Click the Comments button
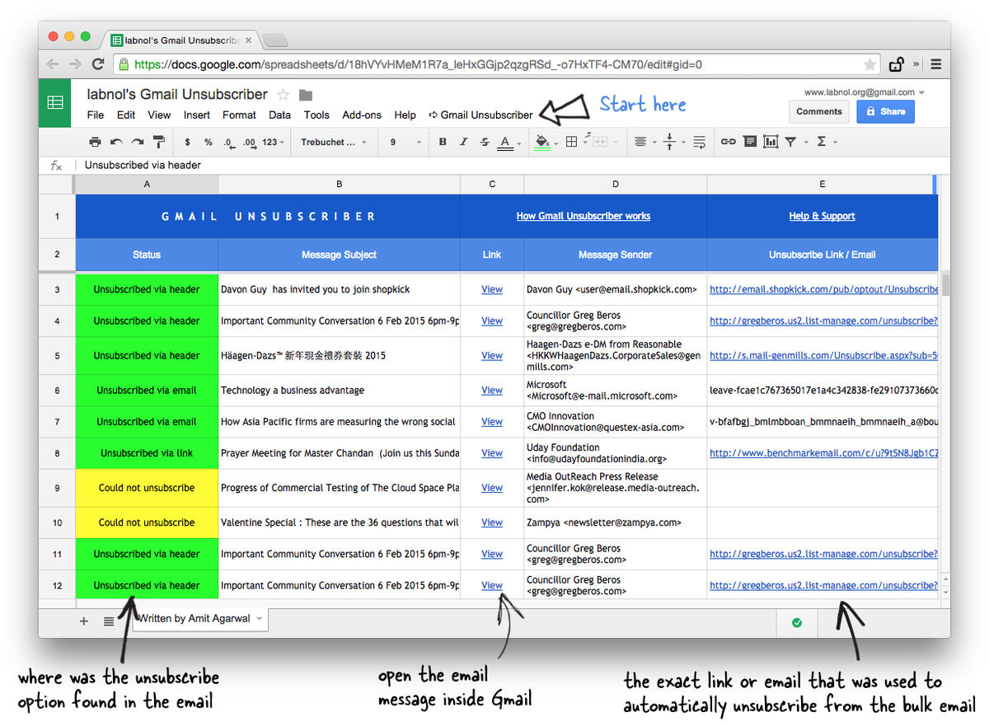The width and height of the screenshot is (989, 726). click(x=819, y=111)
